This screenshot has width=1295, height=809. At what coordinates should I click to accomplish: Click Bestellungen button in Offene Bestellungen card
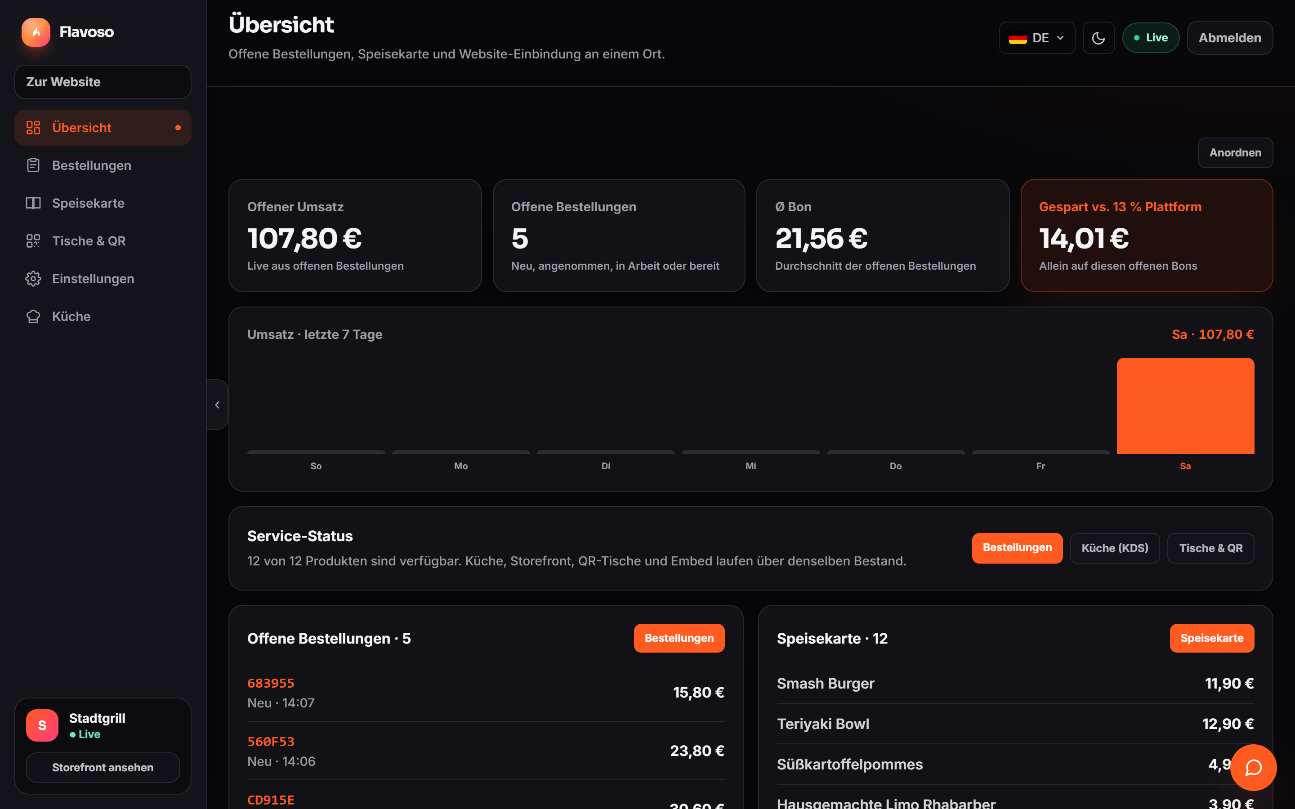(x=679, y=638)
